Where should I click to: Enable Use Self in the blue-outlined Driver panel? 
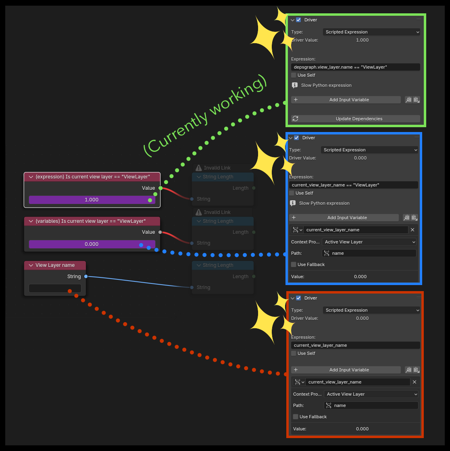coord(292,193)
